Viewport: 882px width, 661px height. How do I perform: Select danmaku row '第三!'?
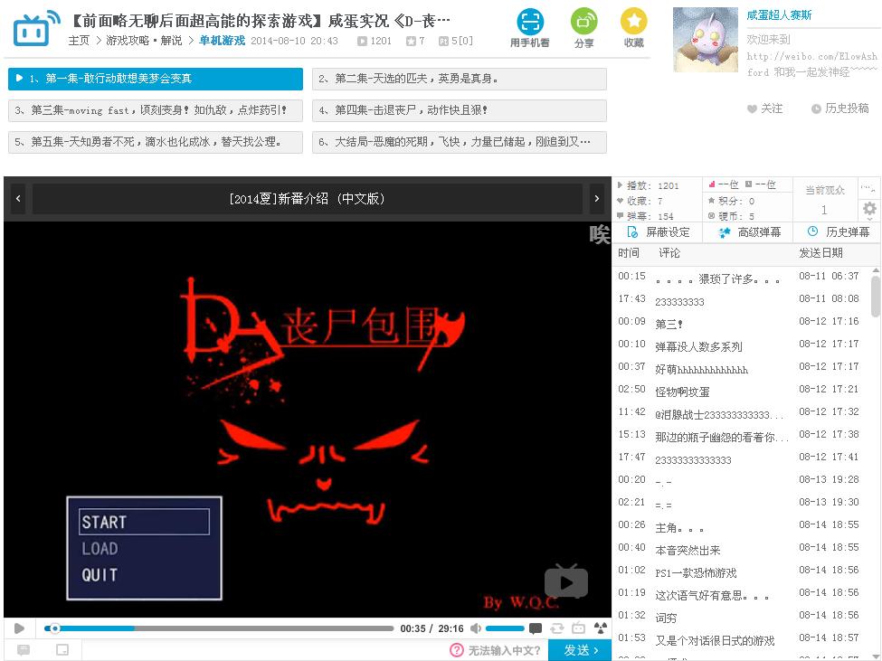(x=742, y=322)
